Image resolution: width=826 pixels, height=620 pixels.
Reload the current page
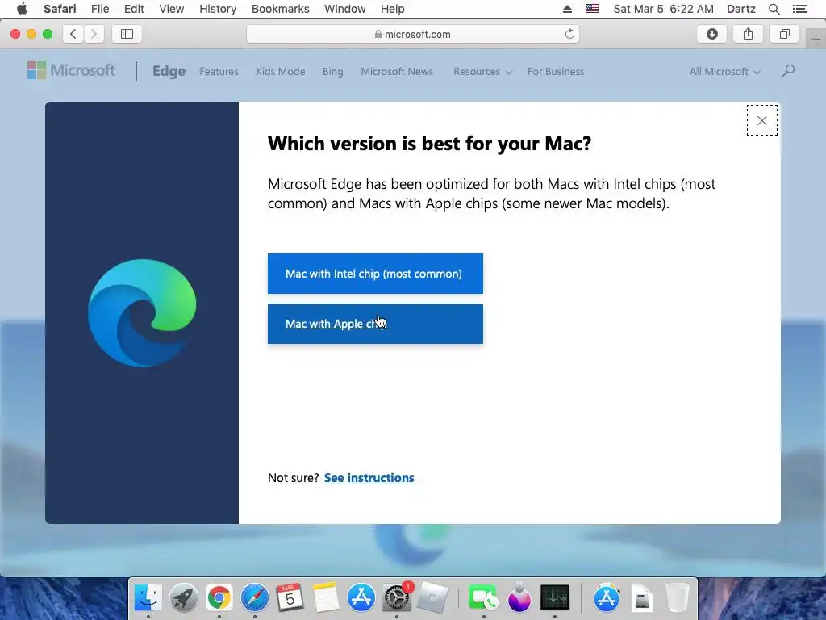point(569,34)
